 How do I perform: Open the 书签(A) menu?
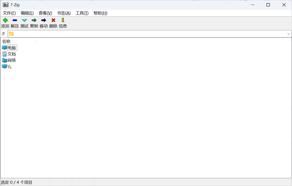point(64,13)
